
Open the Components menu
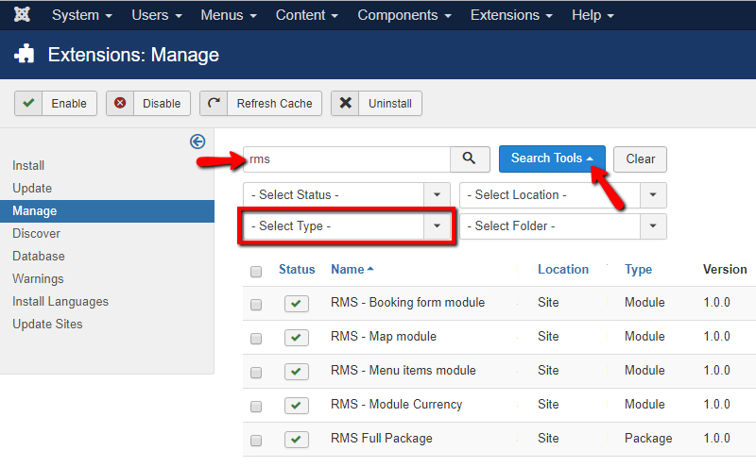click(x=404, y=16)
